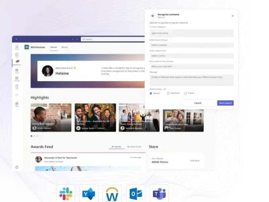Viewport: 269px width, 202px height.
Task: Select the Private privacy radio button
Action: pyautogui.click(x=185, y=93)
